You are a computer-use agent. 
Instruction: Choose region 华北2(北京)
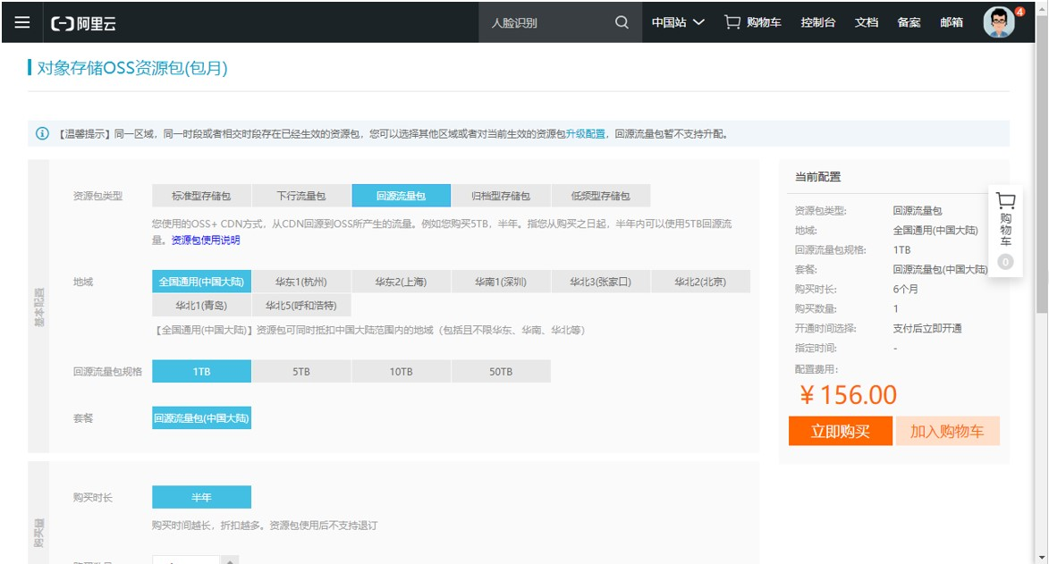(x=700, y=282)
